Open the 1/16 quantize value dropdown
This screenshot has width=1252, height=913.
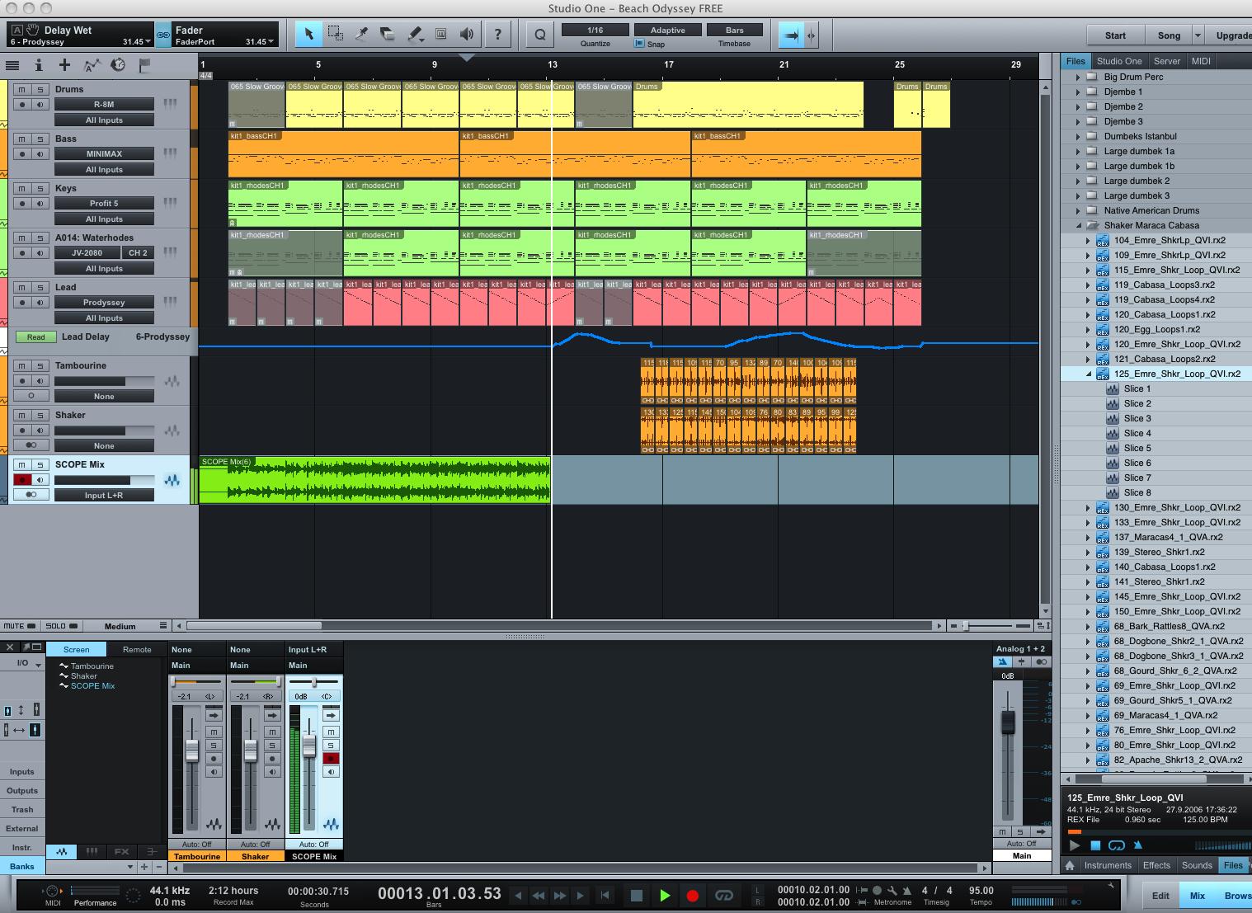click(595, 30)
